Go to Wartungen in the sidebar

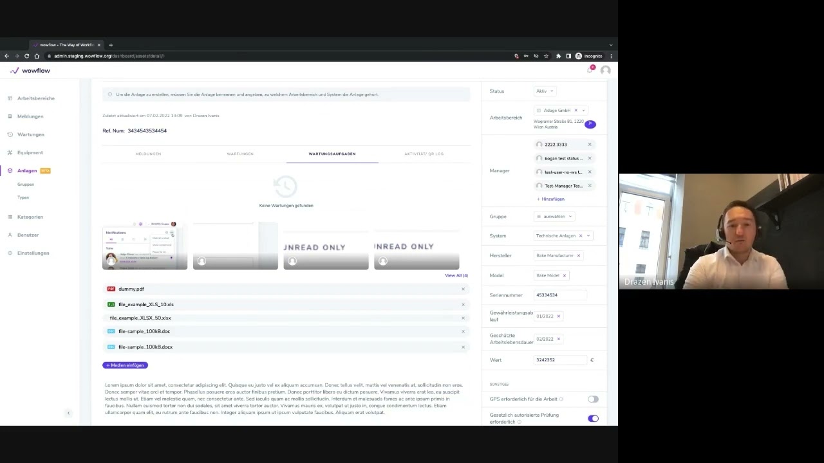click(31, 134)
